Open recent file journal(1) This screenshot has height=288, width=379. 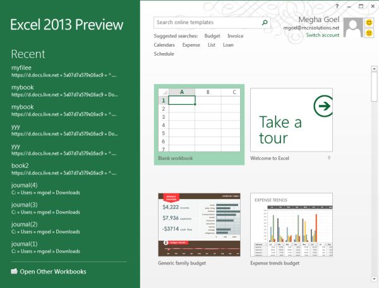point(45,247)
